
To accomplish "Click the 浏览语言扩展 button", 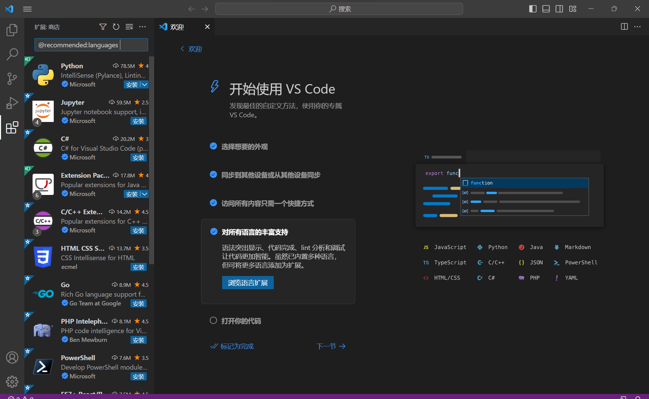I will tap(248, 282).
